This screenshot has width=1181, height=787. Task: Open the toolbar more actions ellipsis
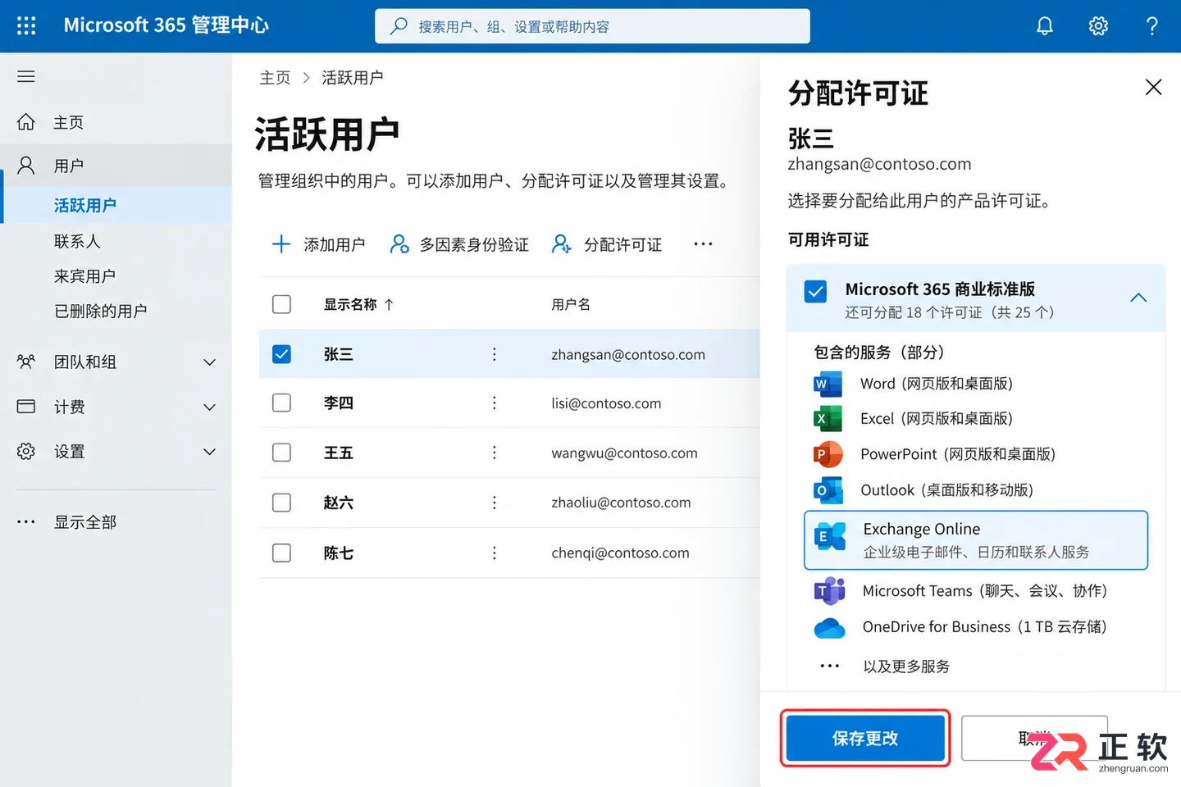point(703,244)
